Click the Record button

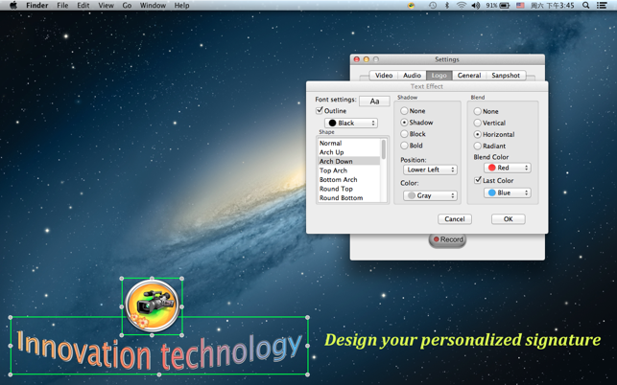(447, 239)
